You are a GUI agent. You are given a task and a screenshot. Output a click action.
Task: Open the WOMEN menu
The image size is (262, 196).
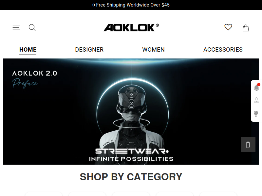click(x=153, y=50)
